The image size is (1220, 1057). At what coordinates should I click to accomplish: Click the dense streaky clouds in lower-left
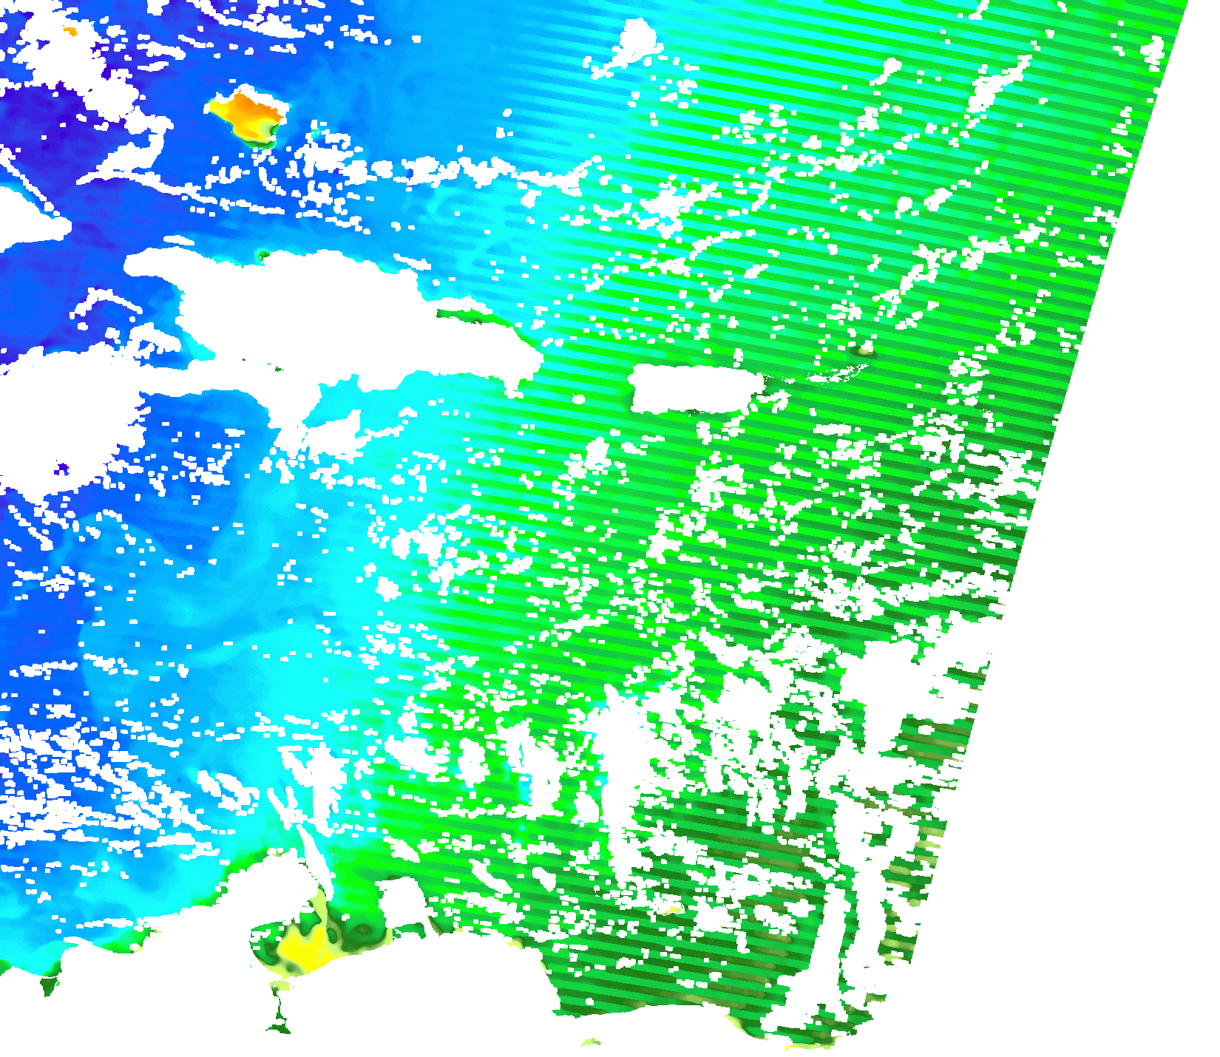tap(74, 776)
